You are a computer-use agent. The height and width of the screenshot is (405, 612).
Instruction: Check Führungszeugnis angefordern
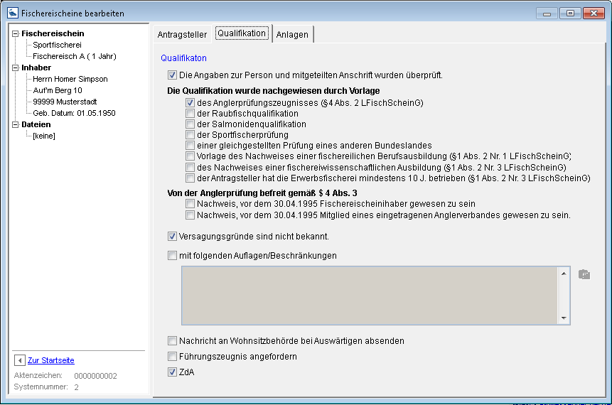pos(172,356)
